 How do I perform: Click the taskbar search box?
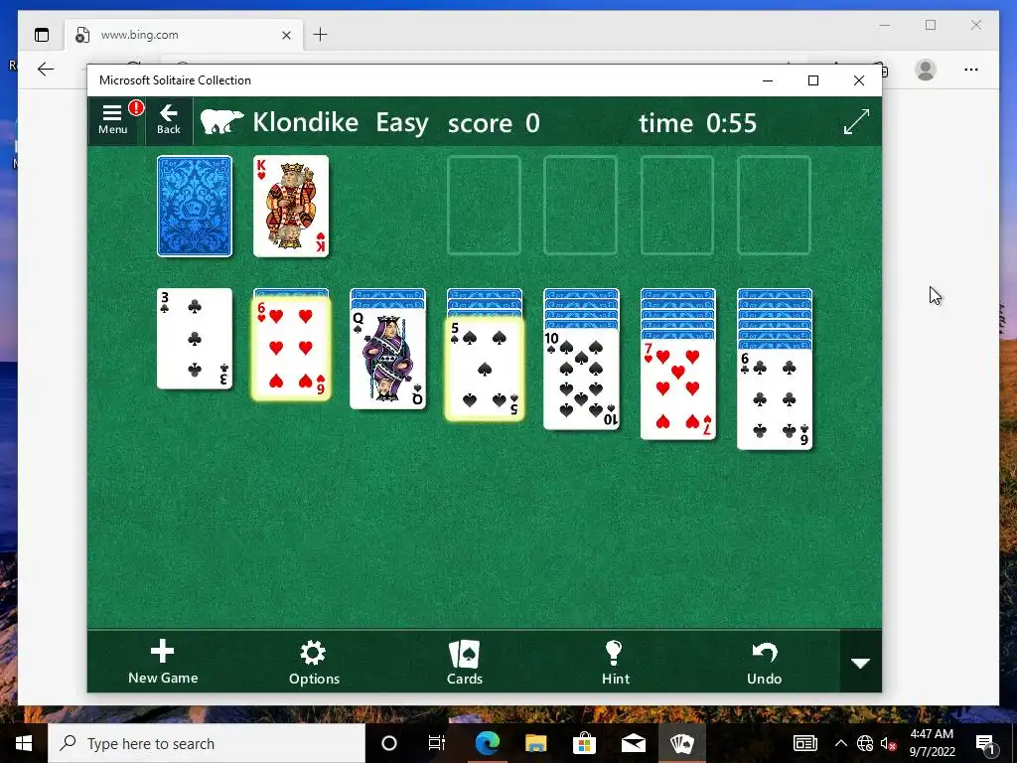[x=207, y=743]
